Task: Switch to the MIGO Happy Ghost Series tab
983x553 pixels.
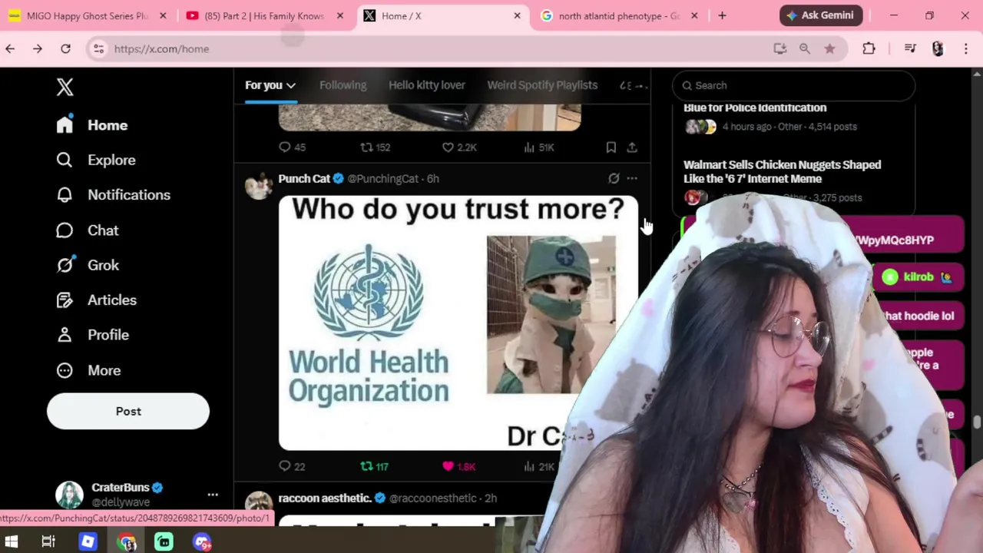Action: 86,15
